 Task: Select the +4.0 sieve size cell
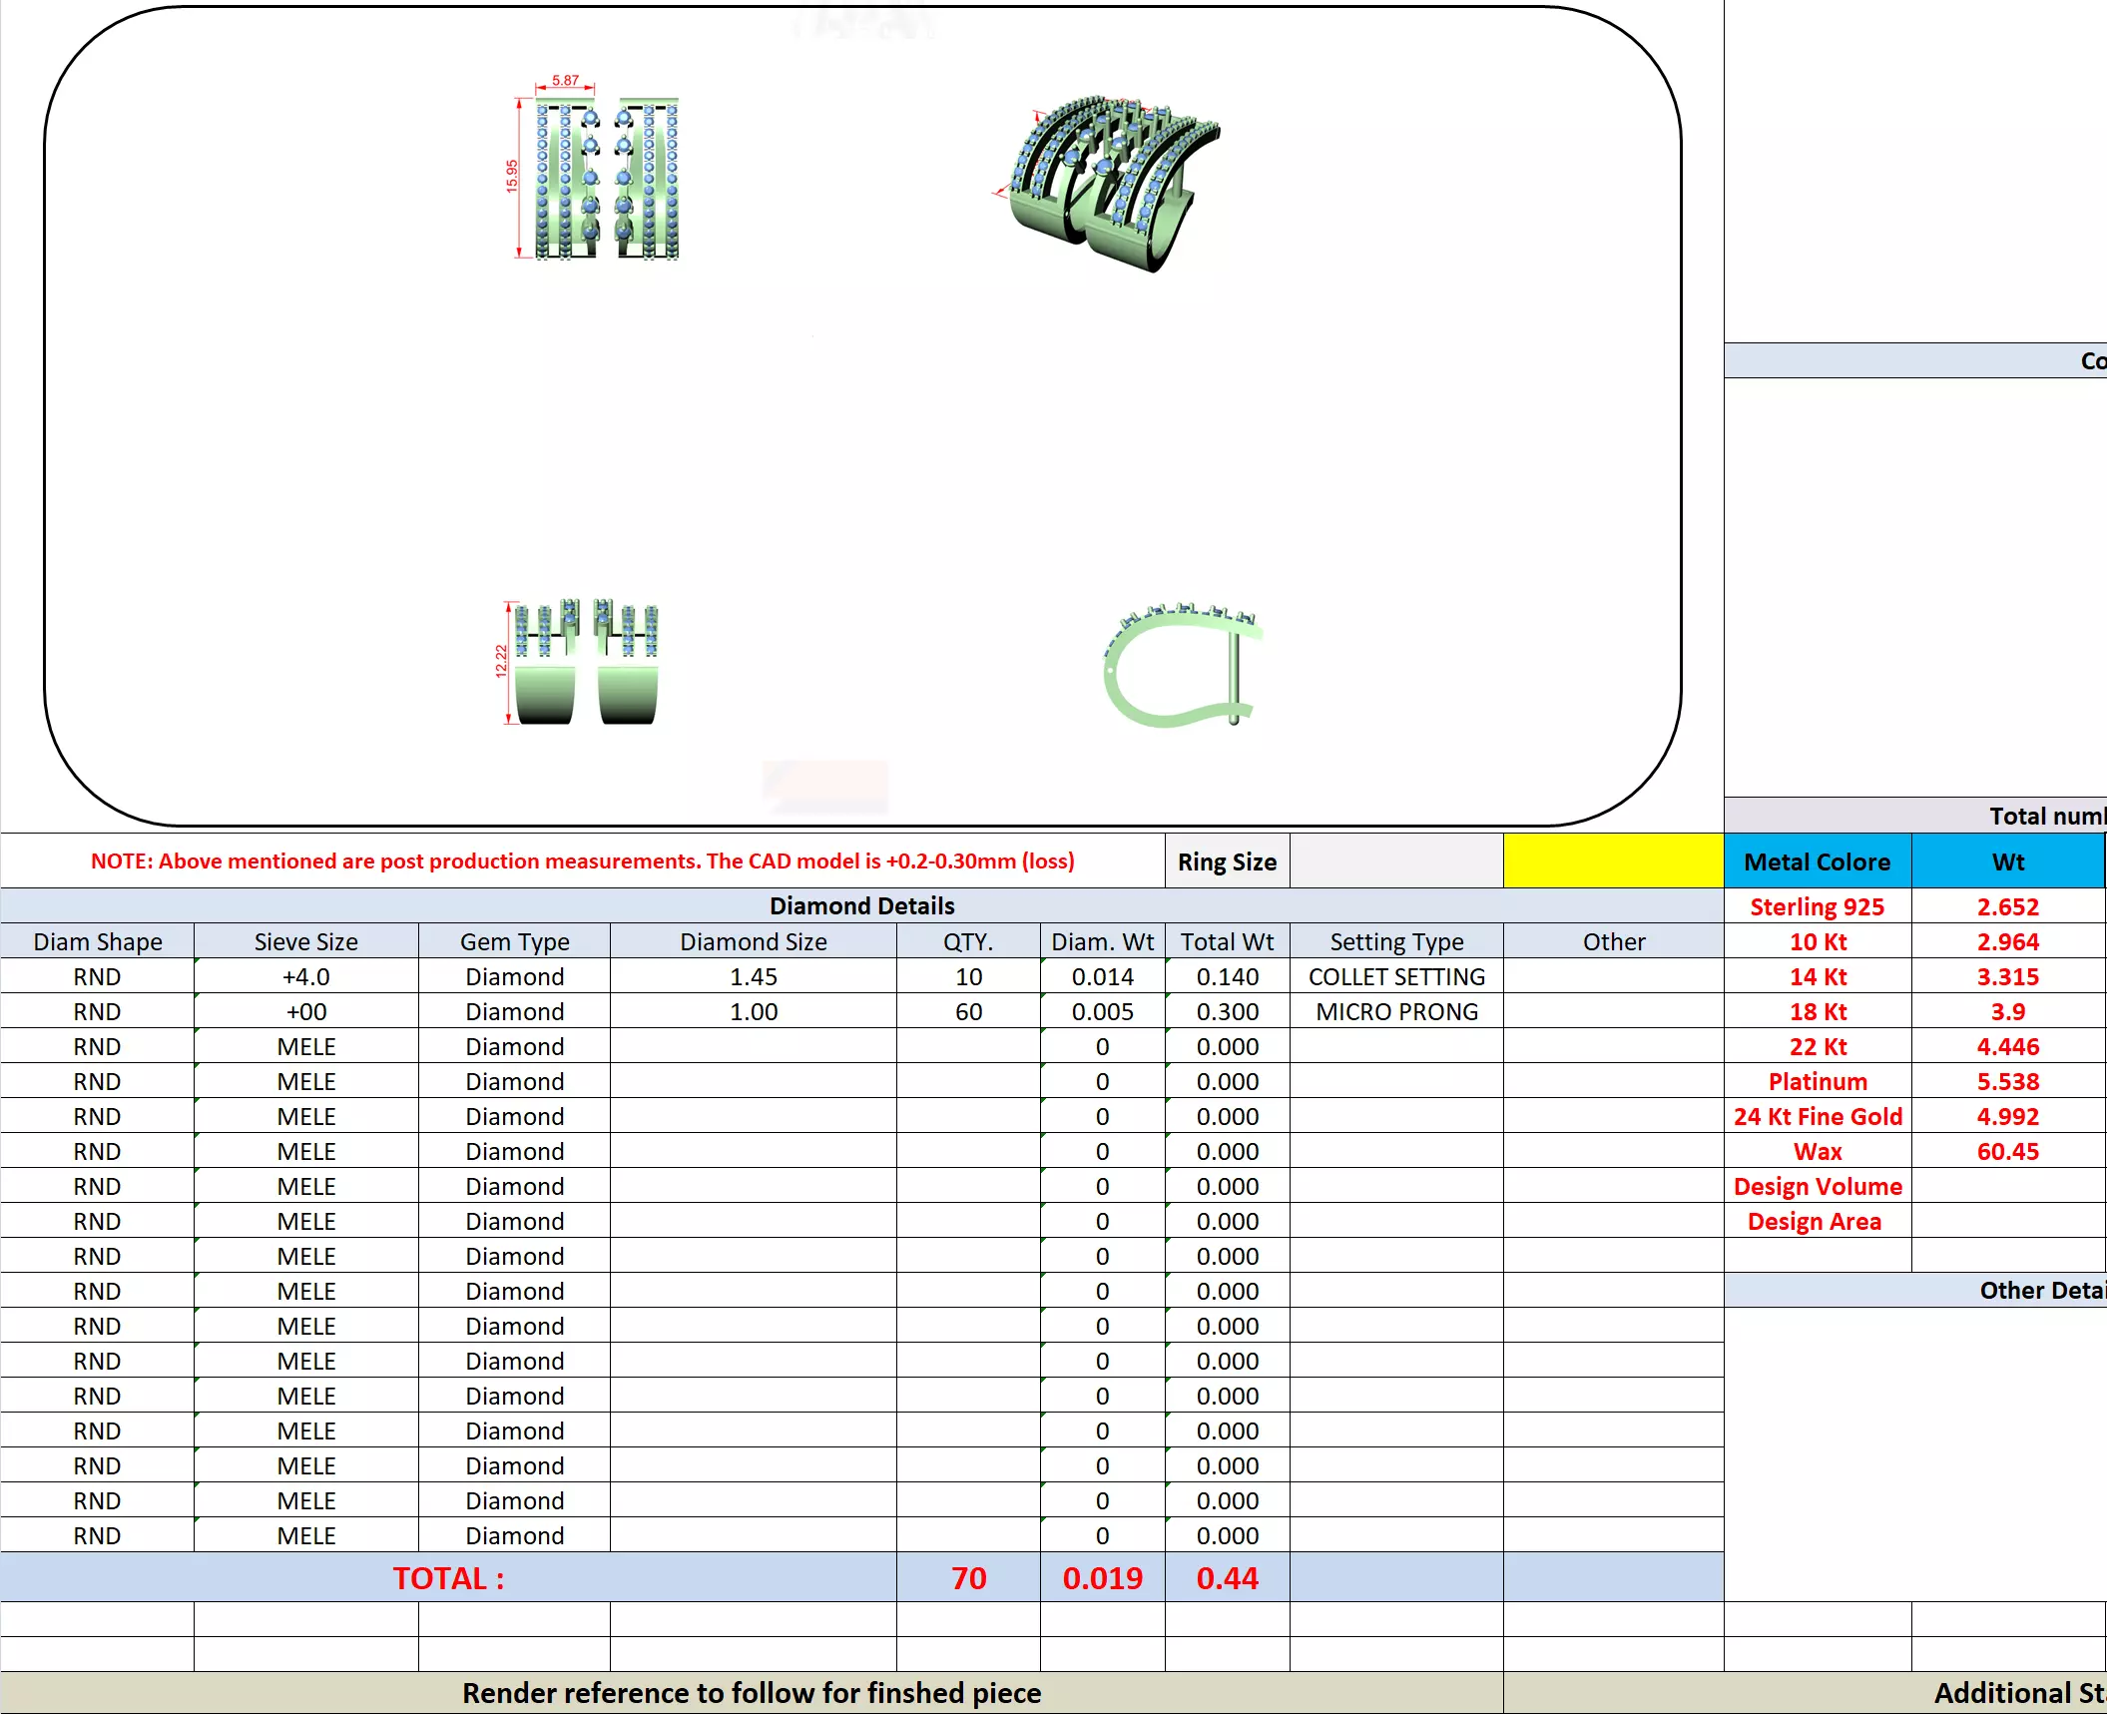click(x=305, y=977)
